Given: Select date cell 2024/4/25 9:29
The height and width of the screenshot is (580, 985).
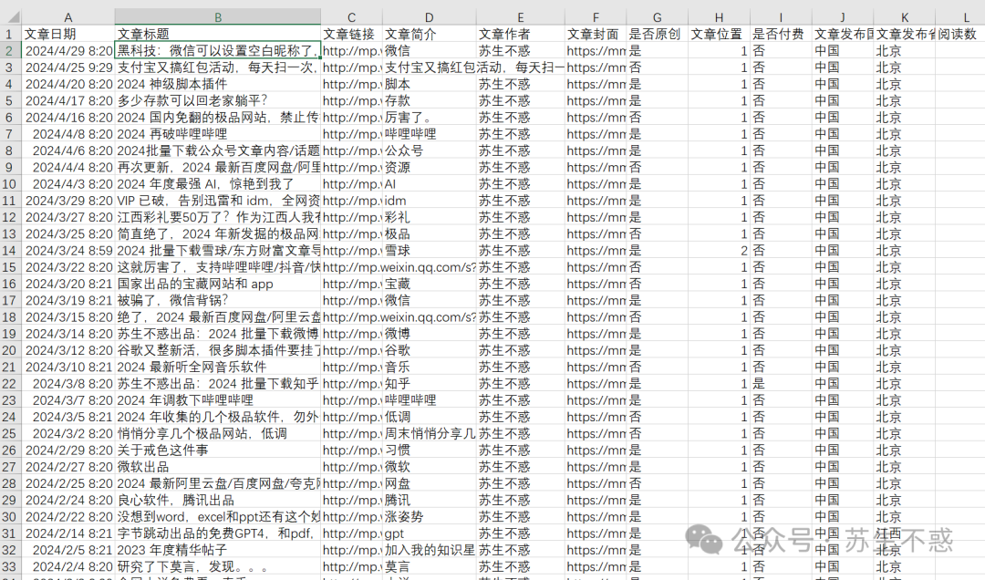Looking at the screenshot, I should [x=68, y=67].
